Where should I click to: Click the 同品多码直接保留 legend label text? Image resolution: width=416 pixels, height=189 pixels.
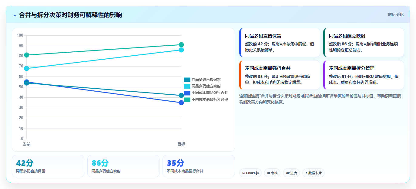point(206,80)
